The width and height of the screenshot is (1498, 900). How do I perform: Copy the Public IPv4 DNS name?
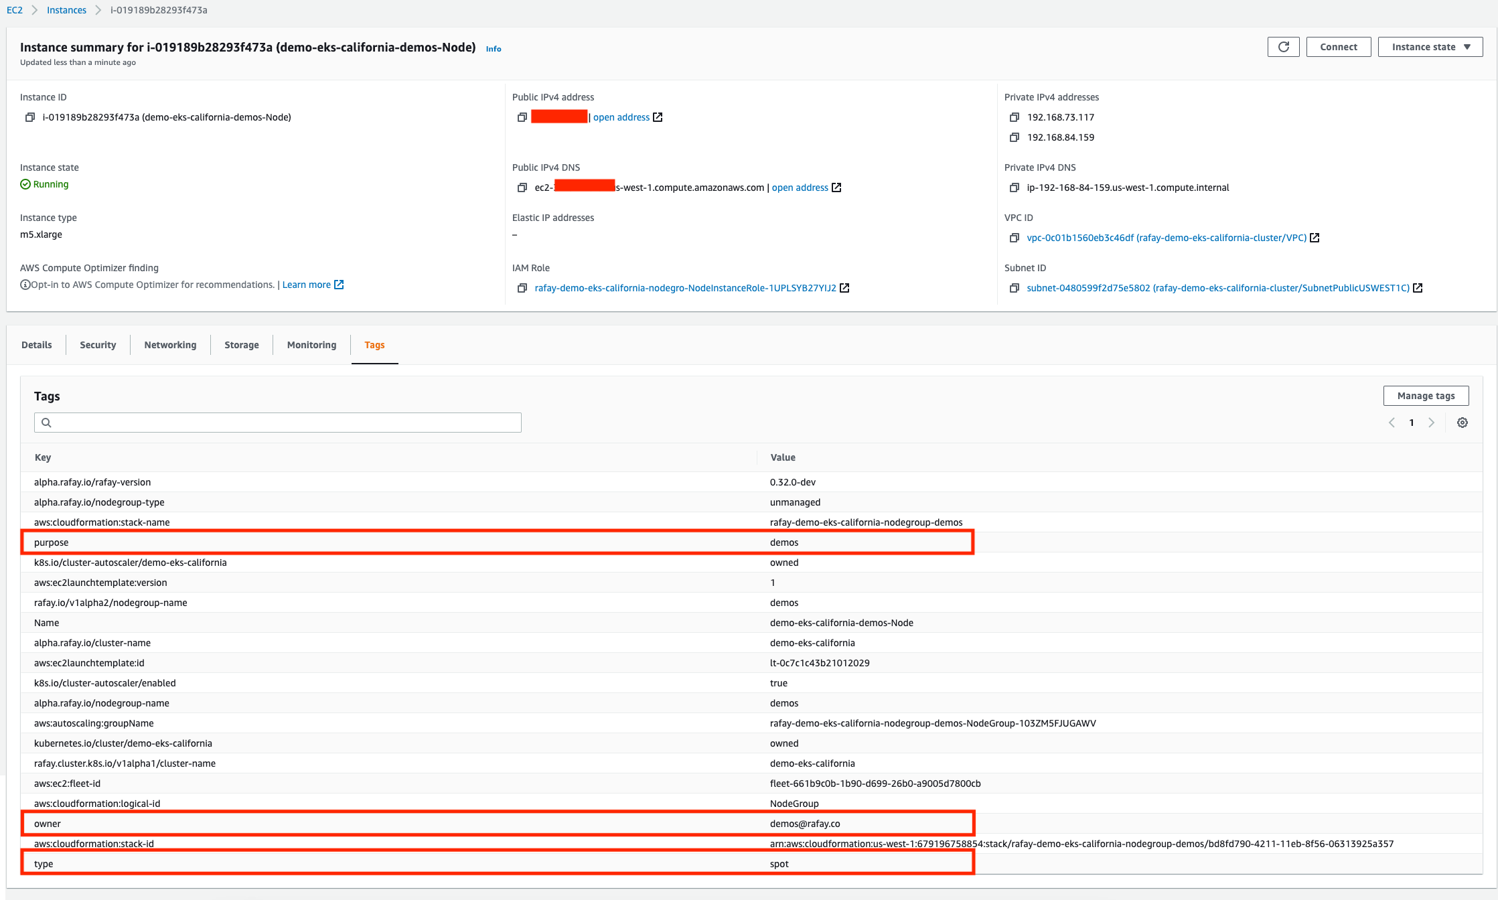click(x=522, y=187)
